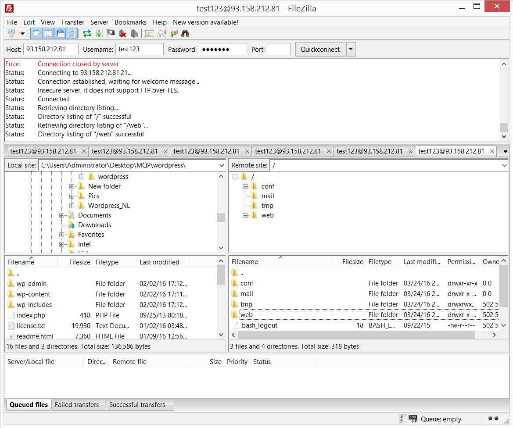The height and width of the screenshot is (428, 513).
Task: Switch to the Queued files tab
Action: click(x=29, y=405)
